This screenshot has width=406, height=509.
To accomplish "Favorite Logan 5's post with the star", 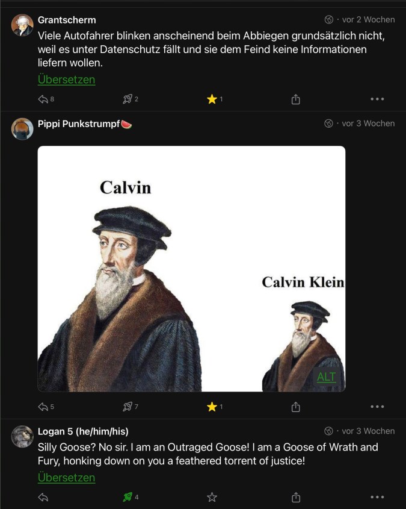I will pos(212,498).
